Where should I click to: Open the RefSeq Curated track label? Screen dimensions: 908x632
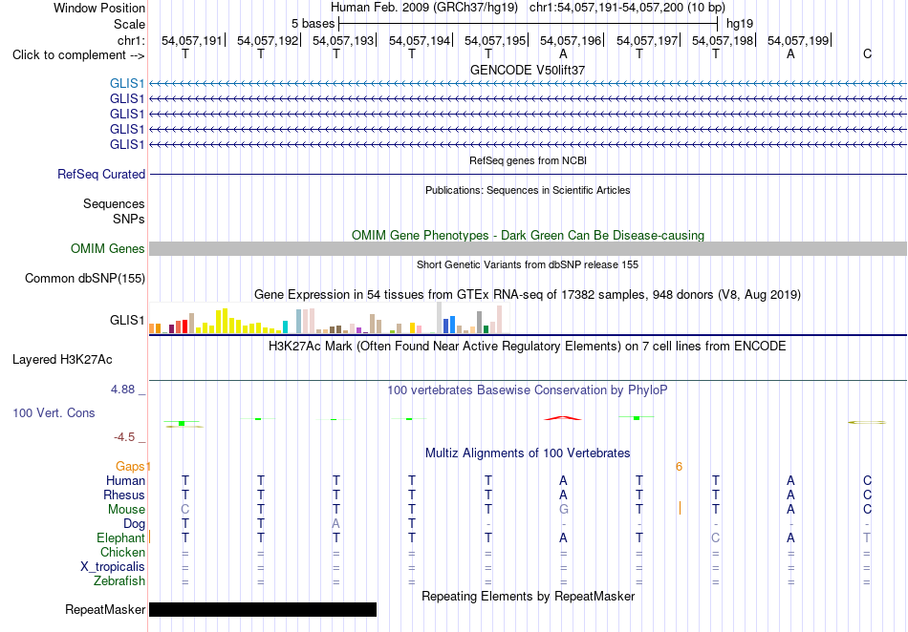coord(101,174)
